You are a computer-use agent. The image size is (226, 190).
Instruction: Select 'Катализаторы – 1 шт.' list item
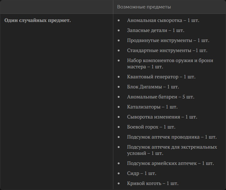click(x=152, y=107)
